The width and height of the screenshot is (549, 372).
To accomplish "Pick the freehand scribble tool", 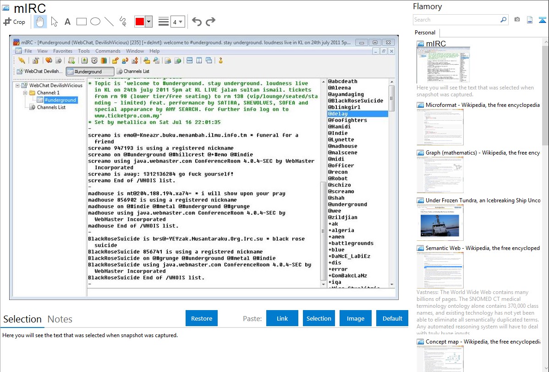I will pos(123,22).
